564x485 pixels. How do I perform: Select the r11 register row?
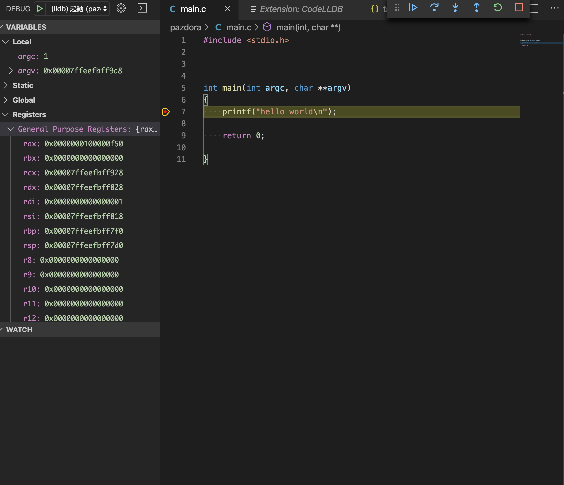tap(80, 304)
